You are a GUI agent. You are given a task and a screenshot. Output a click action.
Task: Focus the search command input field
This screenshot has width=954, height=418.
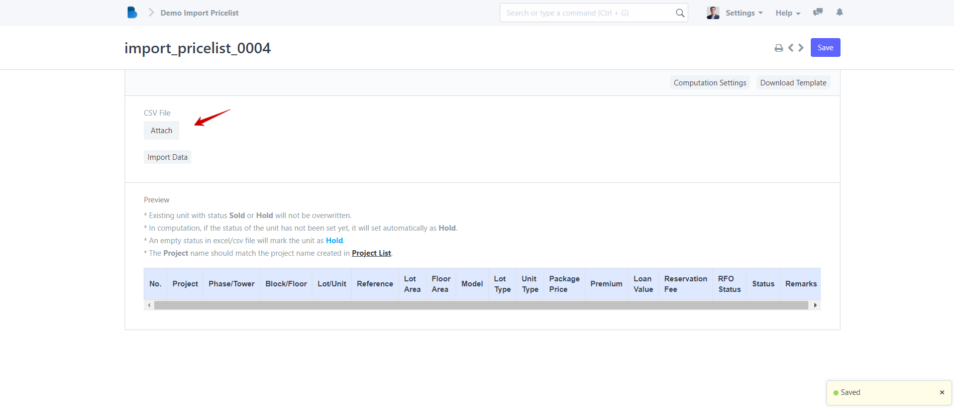(588, 13)
